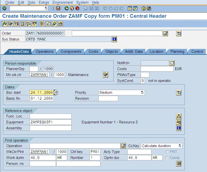Open the yellow Help question mark icon
207x172 pixels.
143,8
